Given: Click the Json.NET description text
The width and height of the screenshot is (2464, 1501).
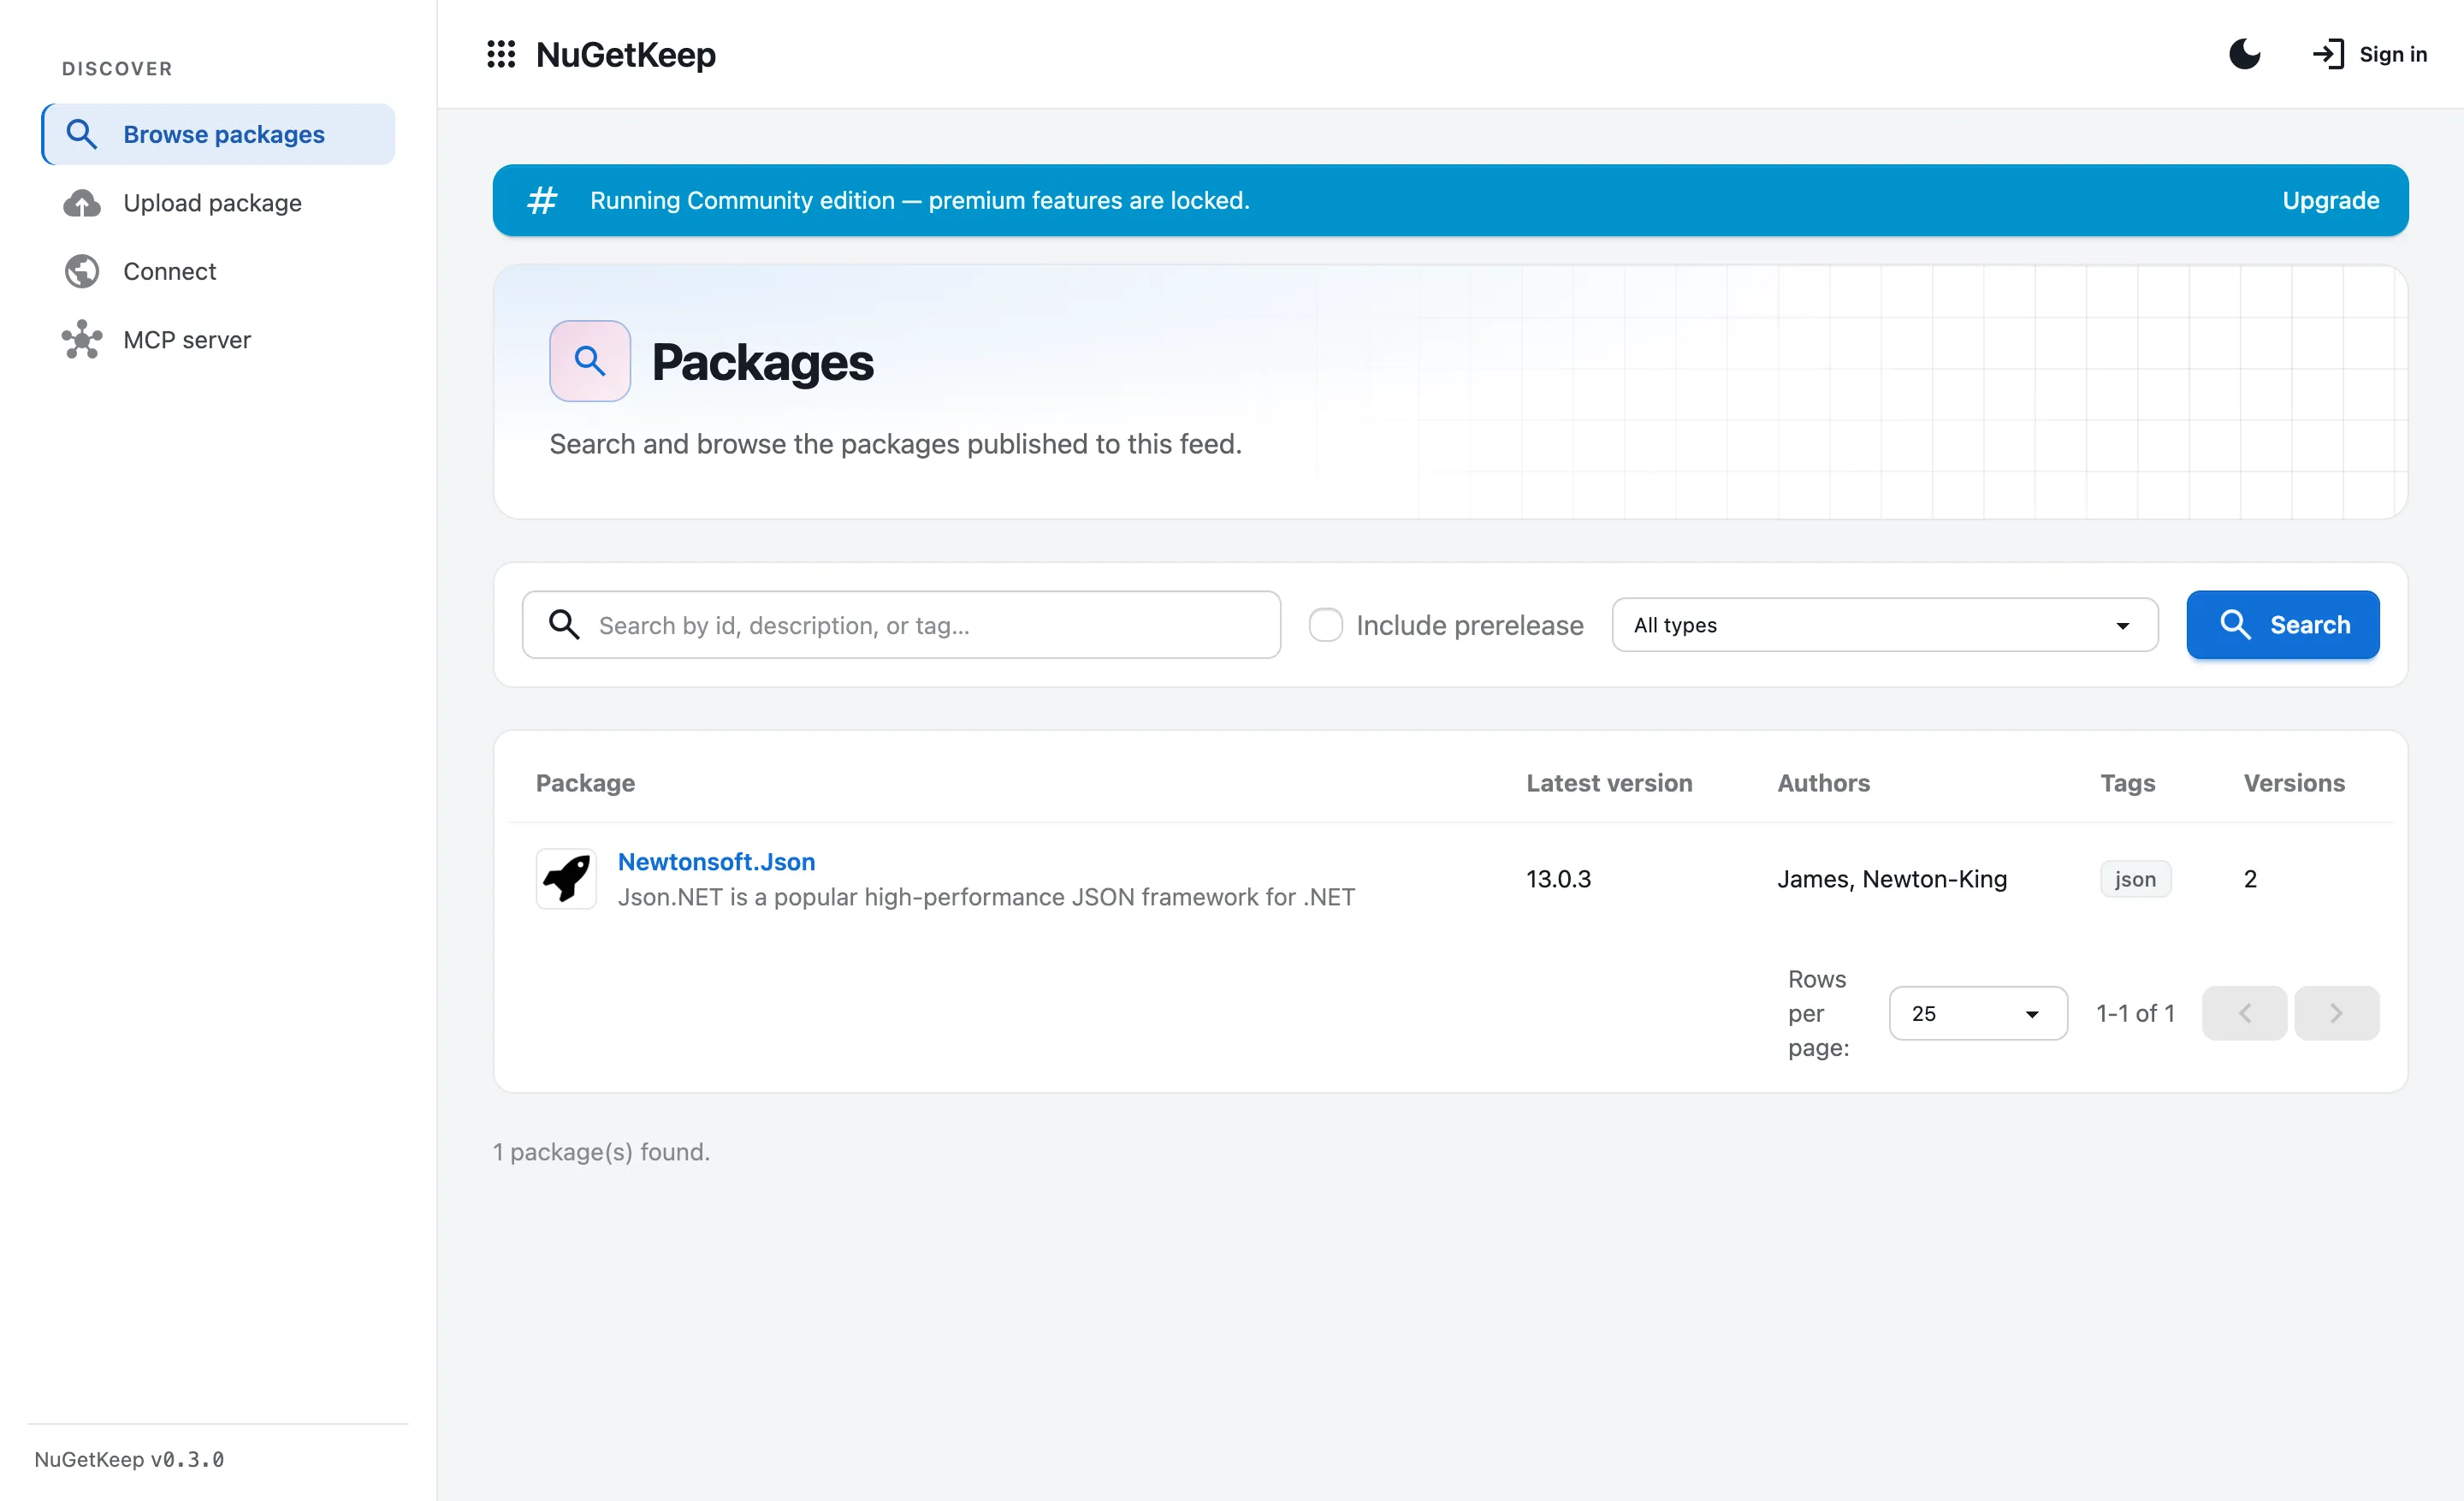Looking at the screenshot, I should click(x=986, y=897).
